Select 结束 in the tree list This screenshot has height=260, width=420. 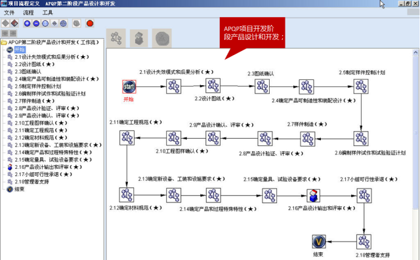[19, 189]
